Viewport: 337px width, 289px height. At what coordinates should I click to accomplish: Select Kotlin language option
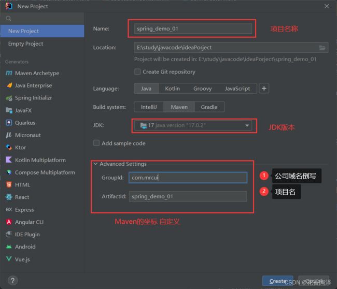[x=172, y=89]
